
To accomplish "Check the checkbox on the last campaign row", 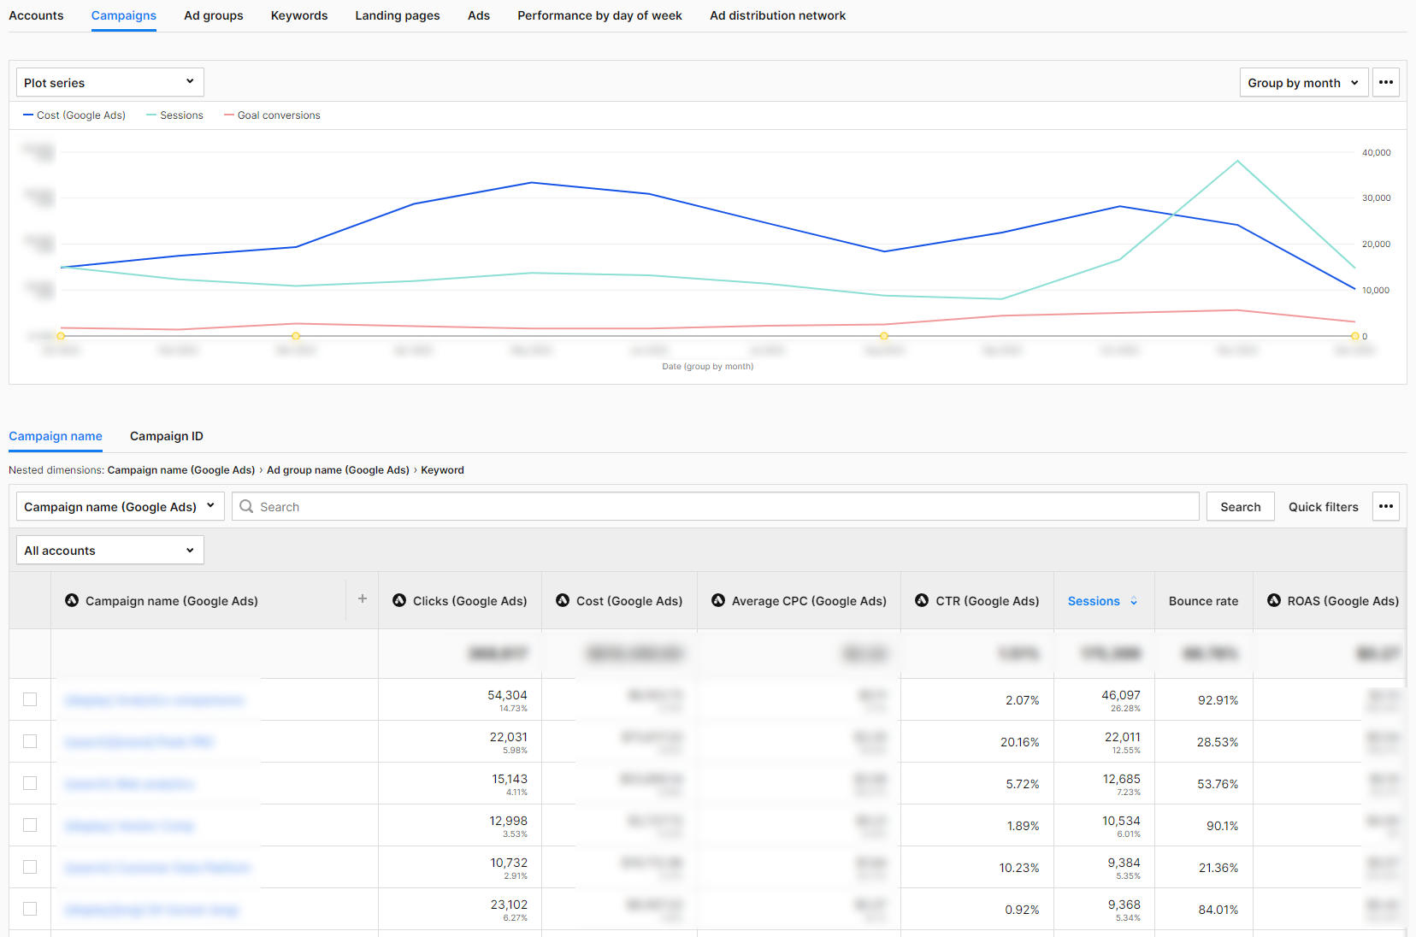I will 31,909.
